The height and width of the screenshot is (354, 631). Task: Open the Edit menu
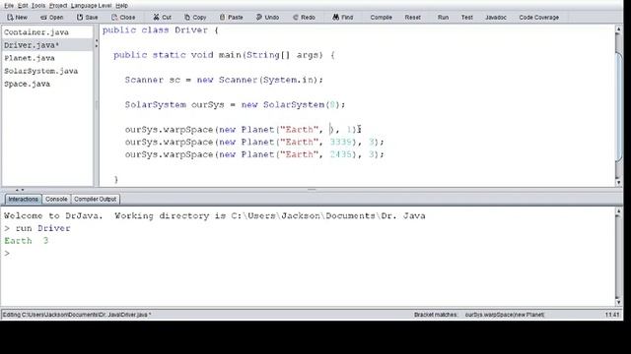coord(23,6)
